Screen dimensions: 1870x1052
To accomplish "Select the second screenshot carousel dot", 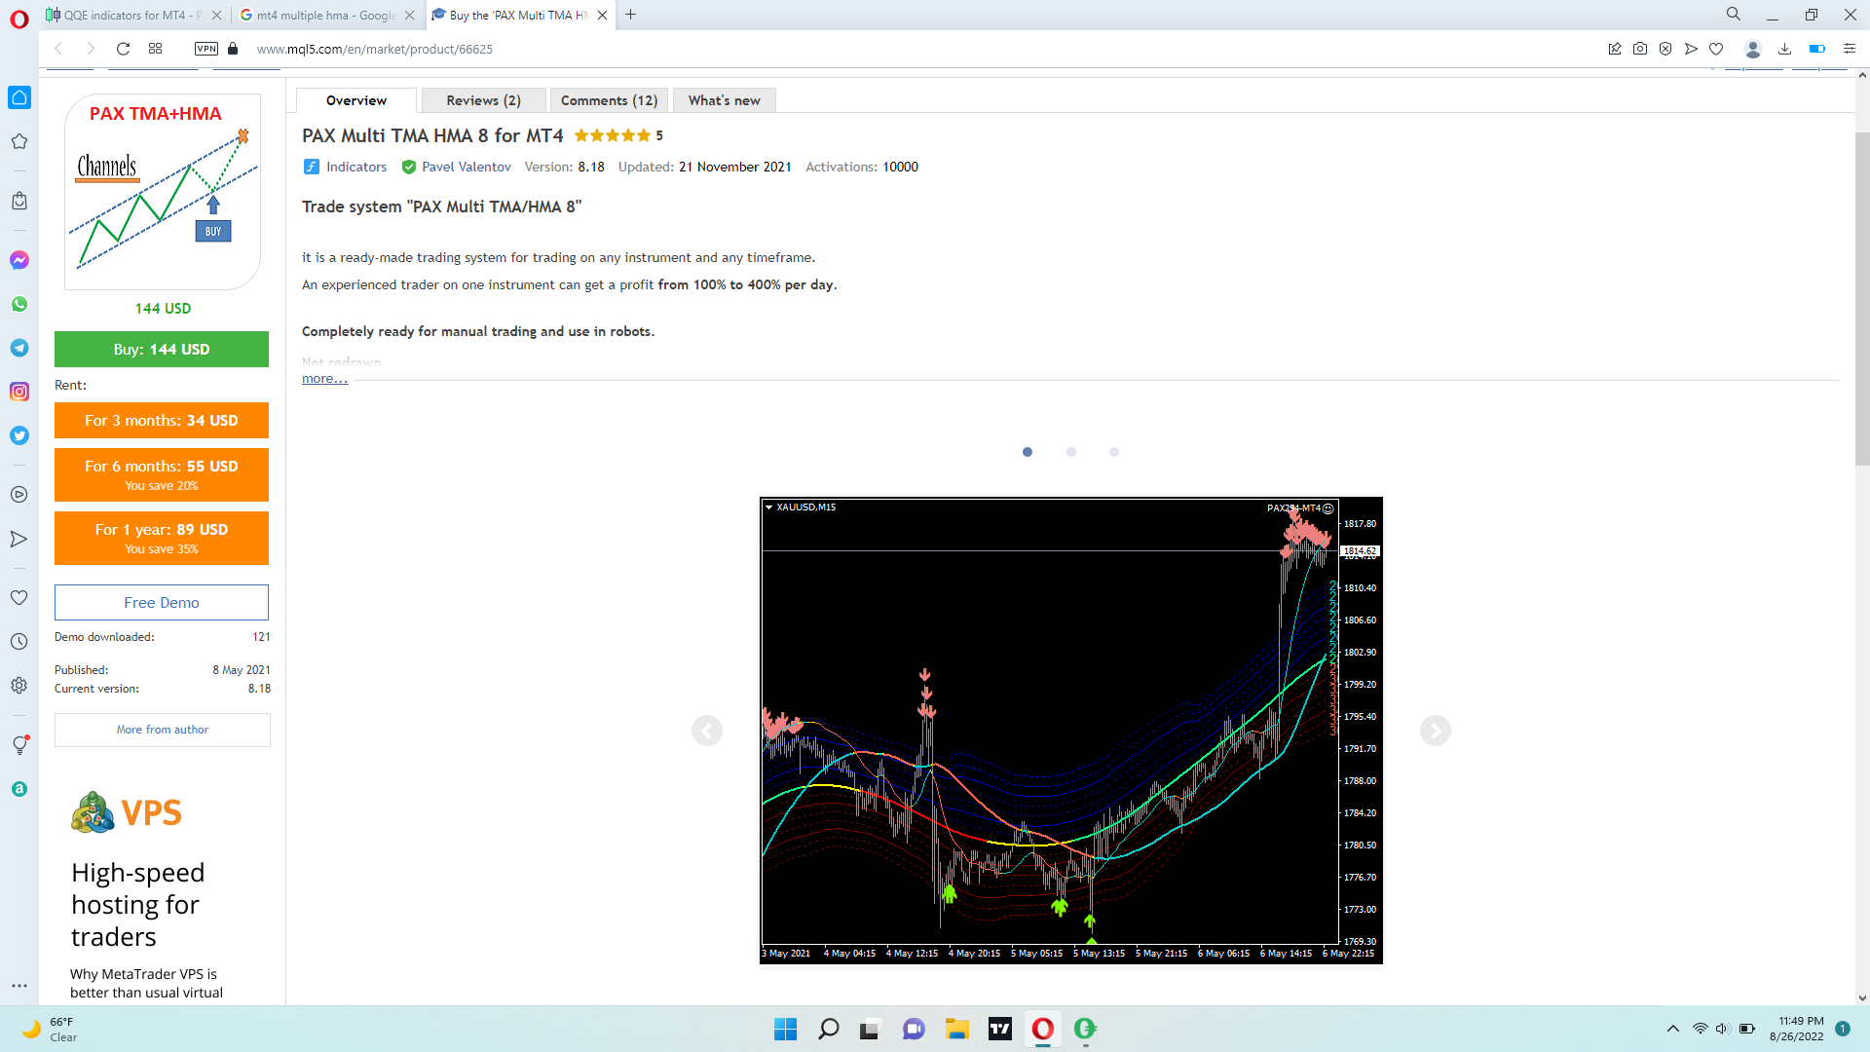I will coord(1071,452).
